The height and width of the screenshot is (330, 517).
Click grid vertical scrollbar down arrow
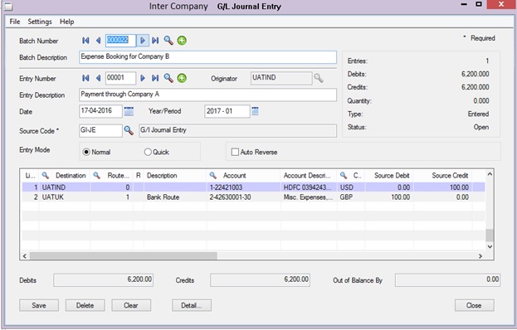490,246
